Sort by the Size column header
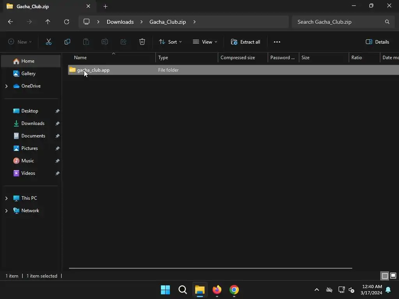This screenshot has height=299, width=399. coord(324,58)
